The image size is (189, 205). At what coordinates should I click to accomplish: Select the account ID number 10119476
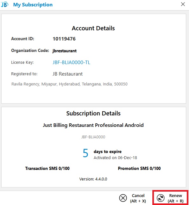point(64,39)
